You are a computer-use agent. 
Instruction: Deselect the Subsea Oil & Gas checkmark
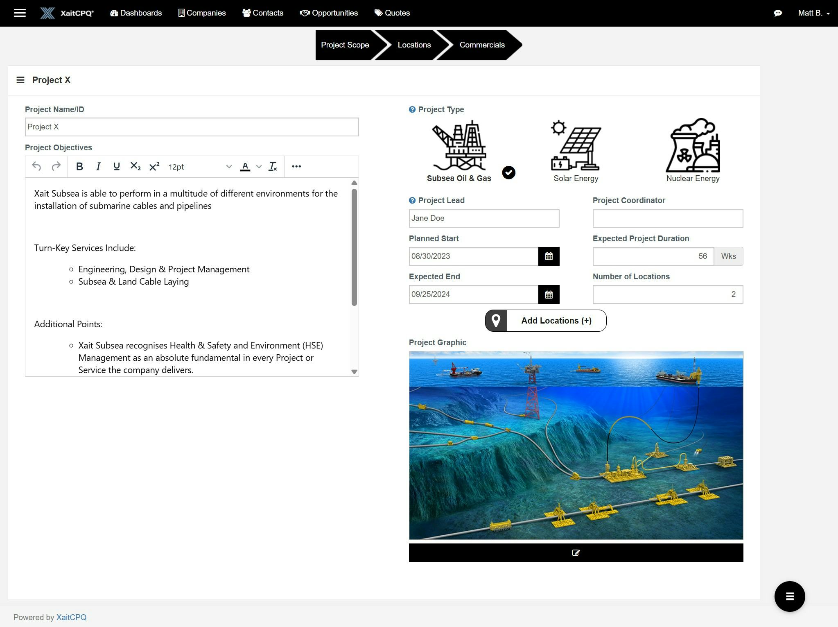pyautogui.click(x=508, y=172)
